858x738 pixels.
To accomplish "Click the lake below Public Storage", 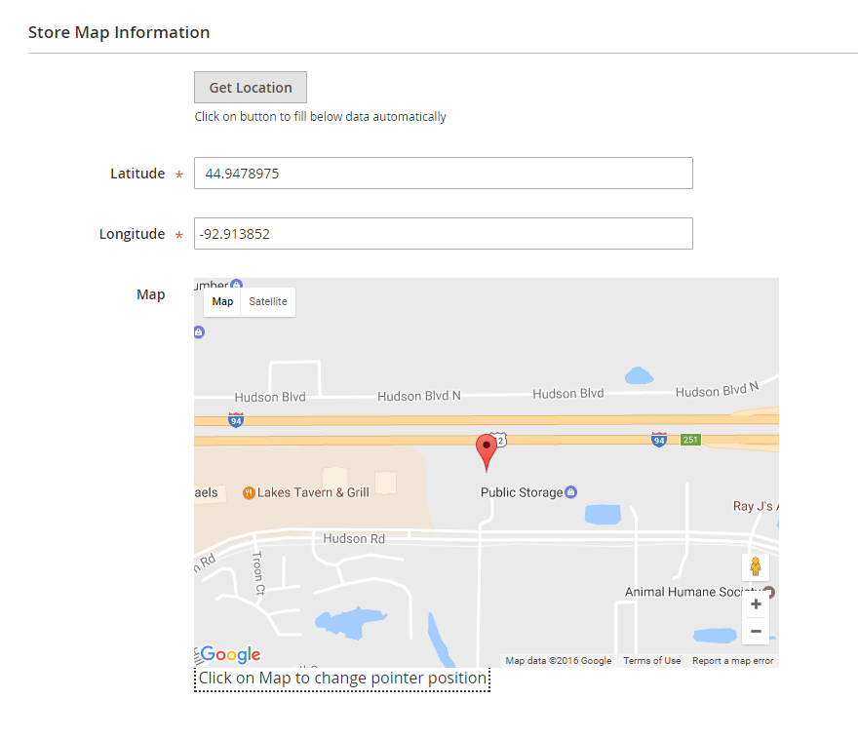I will tap(602, 514).
